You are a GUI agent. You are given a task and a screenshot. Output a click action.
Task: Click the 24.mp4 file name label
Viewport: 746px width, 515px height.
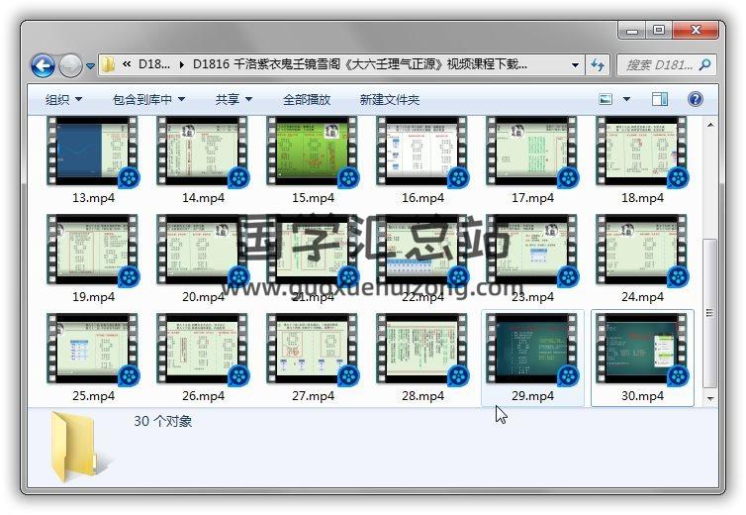(642, 297)
